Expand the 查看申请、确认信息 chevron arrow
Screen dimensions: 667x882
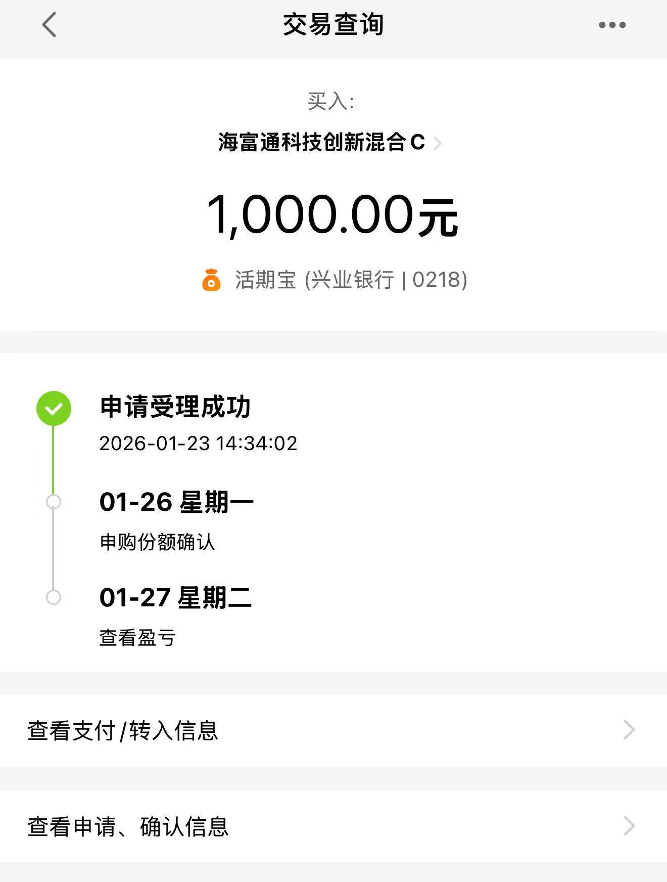tap(629, 826)
